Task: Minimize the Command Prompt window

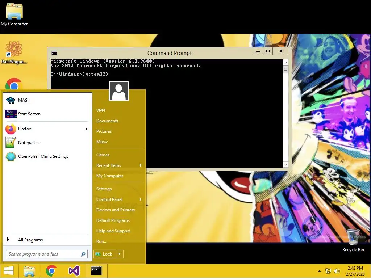Action: tap(258, 51)
